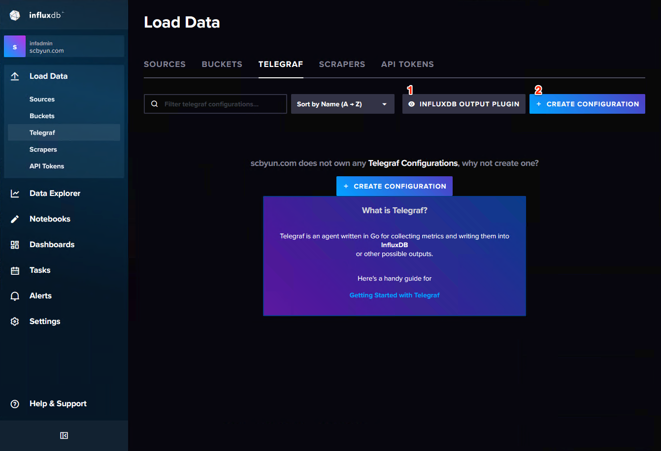Click the Alerts bell icon

click(x=15, y=296)
